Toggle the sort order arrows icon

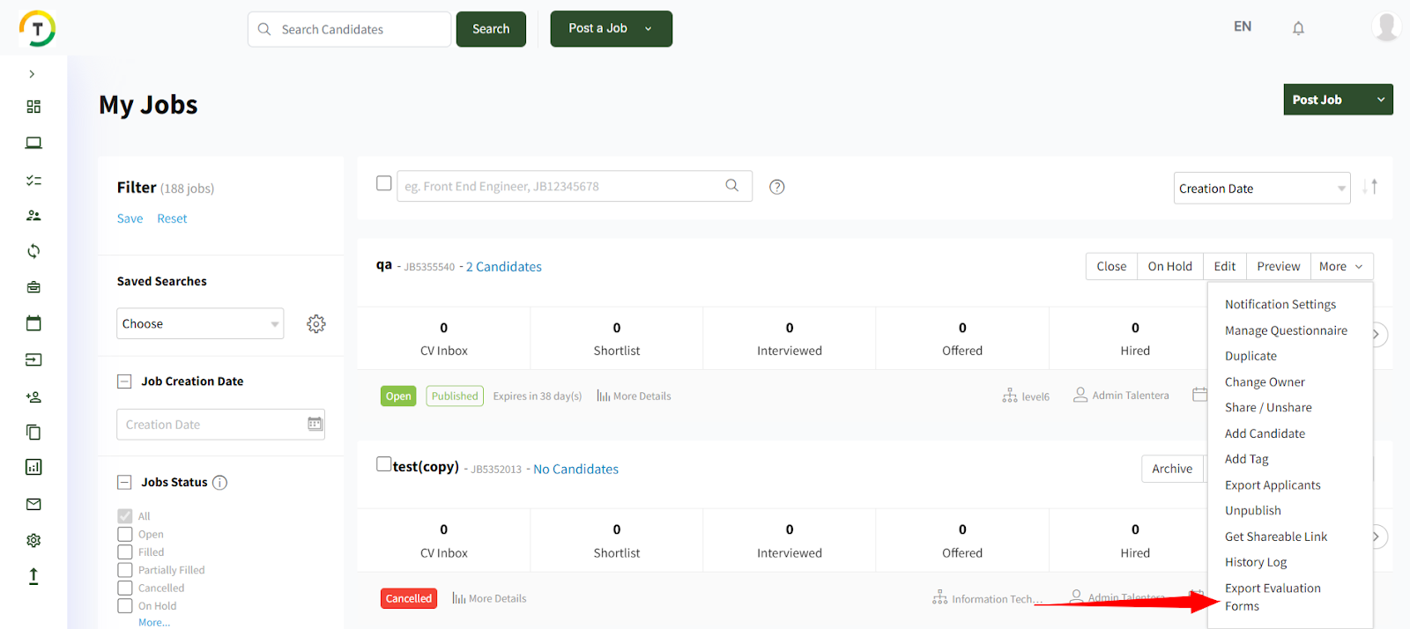tap(1369, 187)
